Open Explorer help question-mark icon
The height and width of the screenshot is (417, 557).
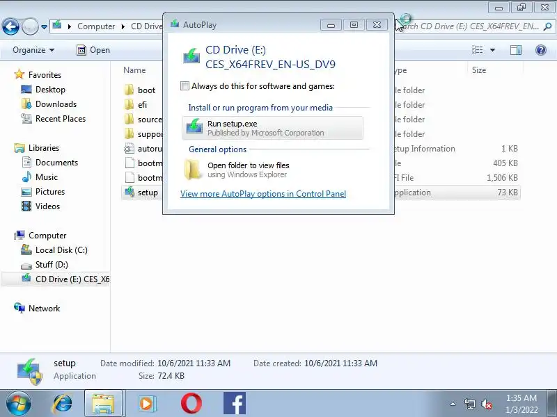541,50
